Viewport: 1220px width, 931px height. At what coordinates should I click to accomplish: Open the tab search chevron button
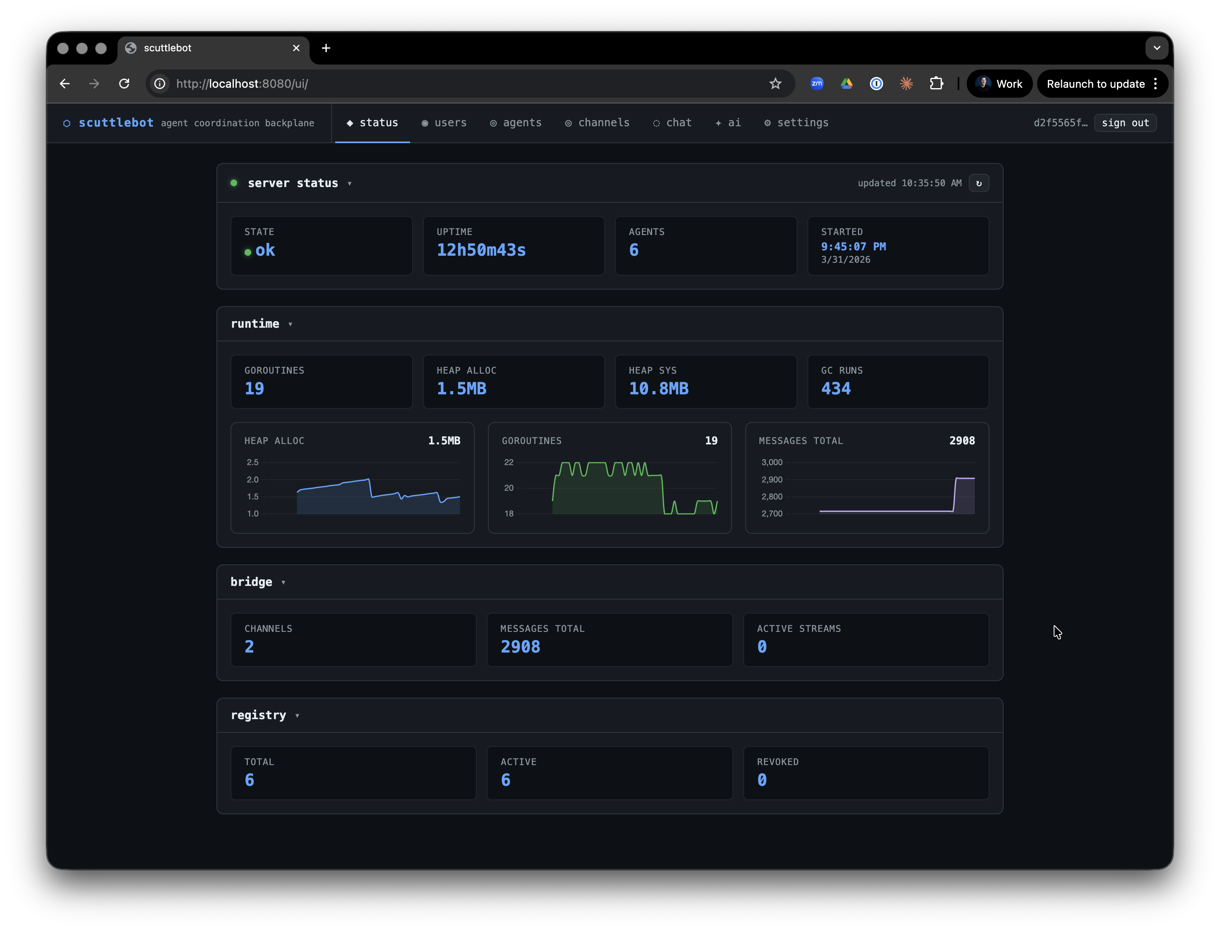(1156, 48)
